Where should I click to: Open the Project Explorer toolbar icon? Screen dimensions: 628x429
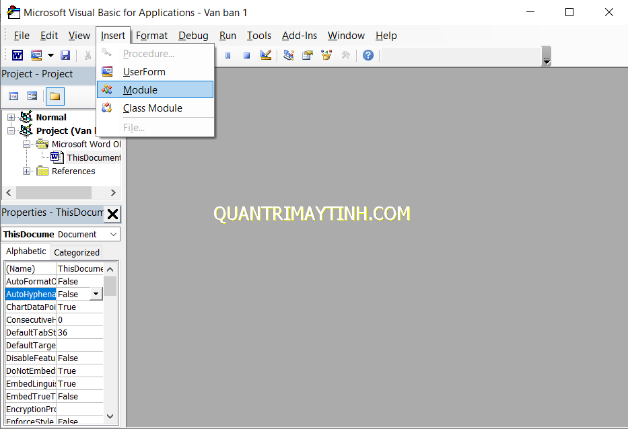click(289, 55)
